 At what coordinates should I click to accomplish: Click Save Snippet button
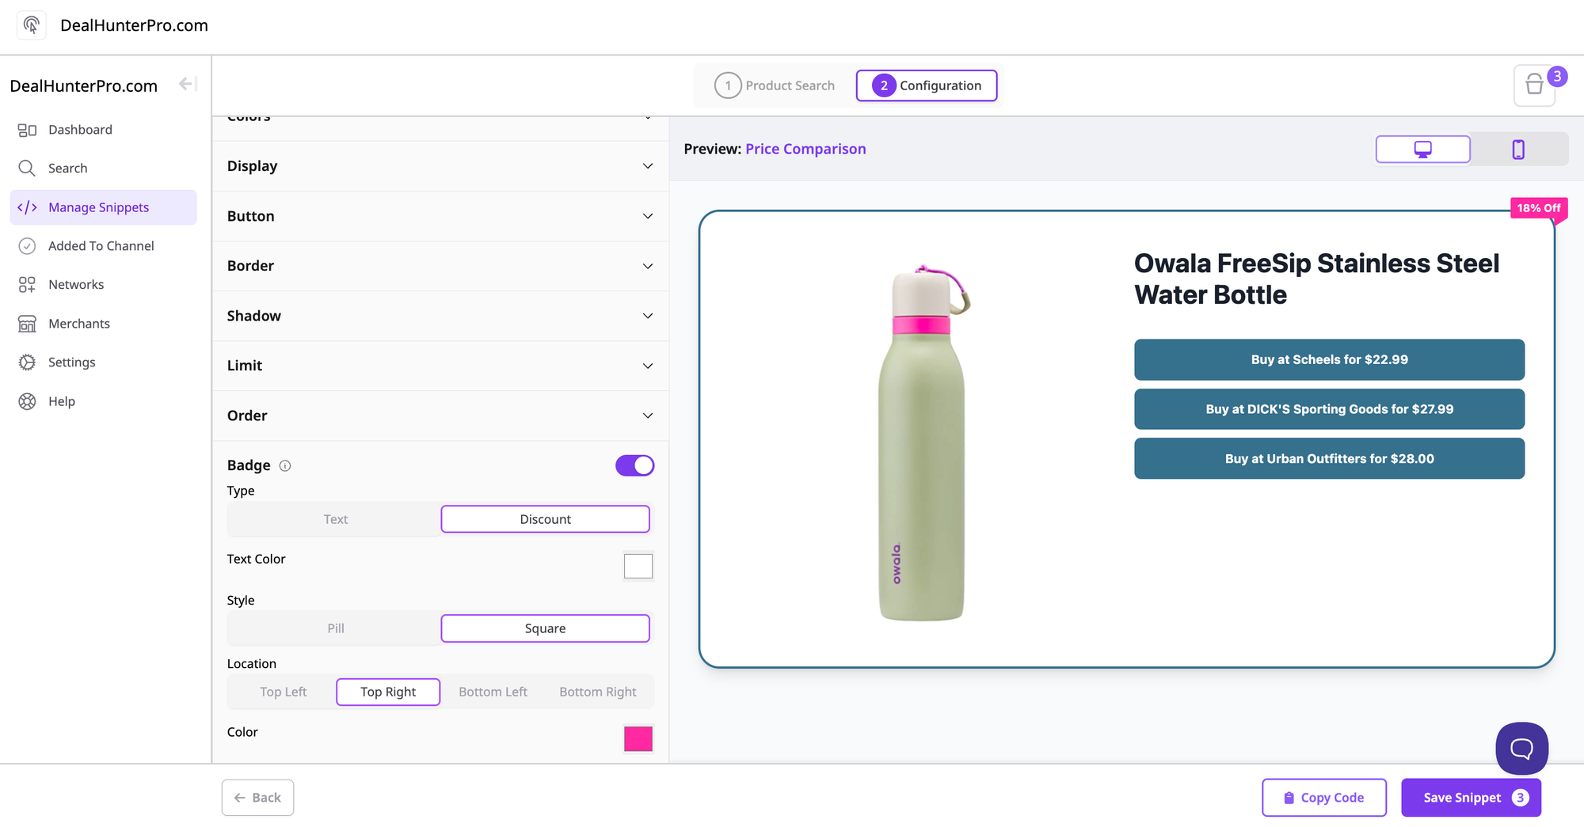pyautogui.click(x=1472, y=798)
